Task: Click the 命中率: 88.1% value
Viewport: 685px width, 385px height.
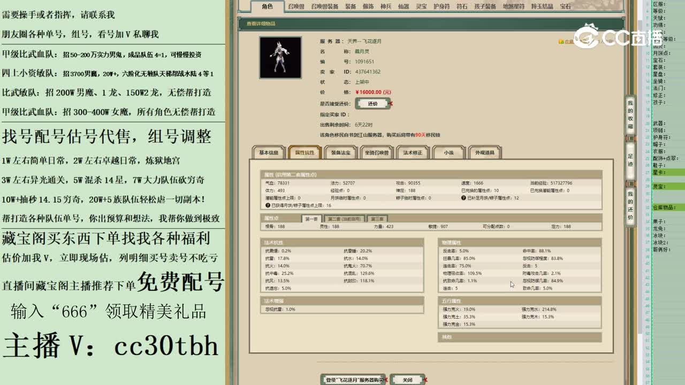Action: (536, 251)
